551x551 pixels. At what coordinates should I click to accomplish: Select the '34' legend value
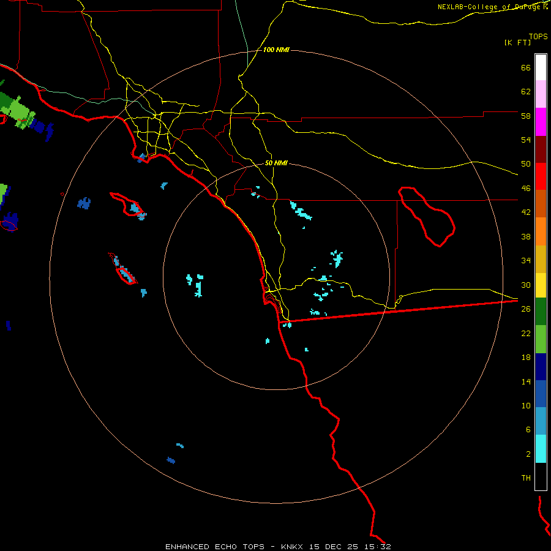526,261
